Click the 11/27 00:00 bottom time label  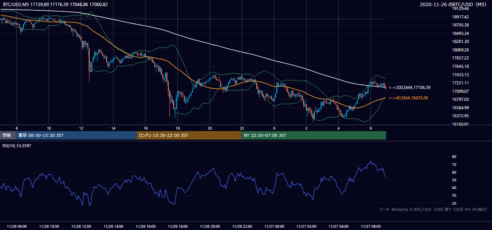[x=274, y=227]
